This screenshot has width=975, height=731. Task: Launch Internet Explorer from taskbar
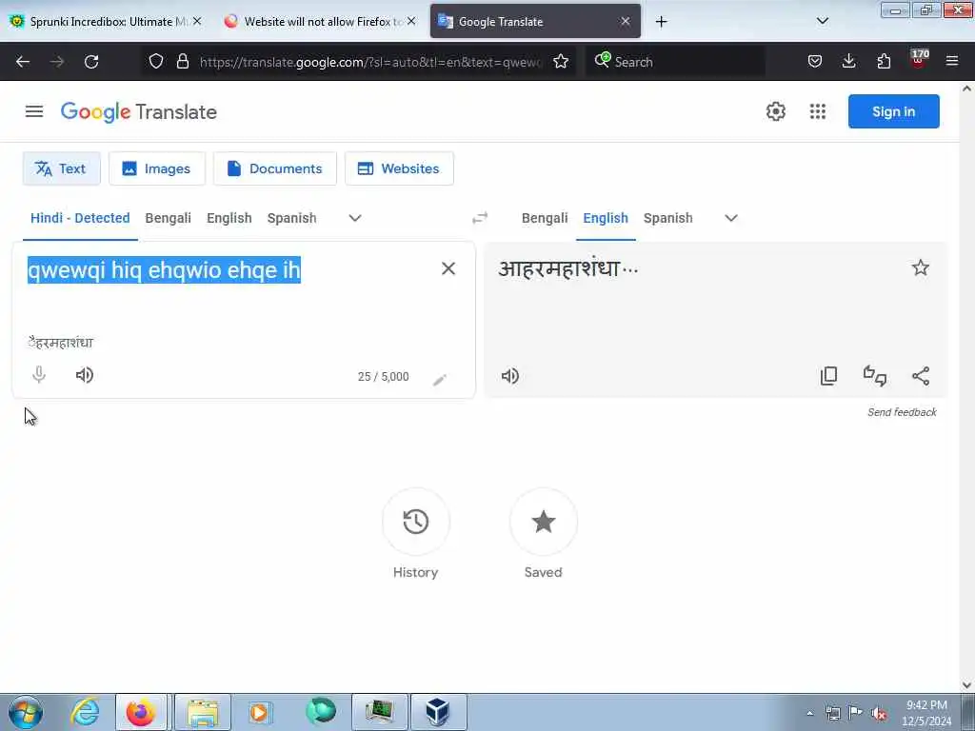point(85,712)
